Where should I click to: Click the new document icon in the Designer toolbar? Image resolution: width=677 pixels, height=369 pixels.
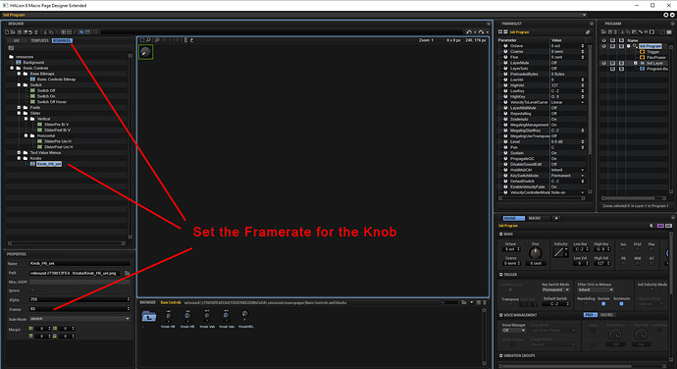[x=7, y=32]
